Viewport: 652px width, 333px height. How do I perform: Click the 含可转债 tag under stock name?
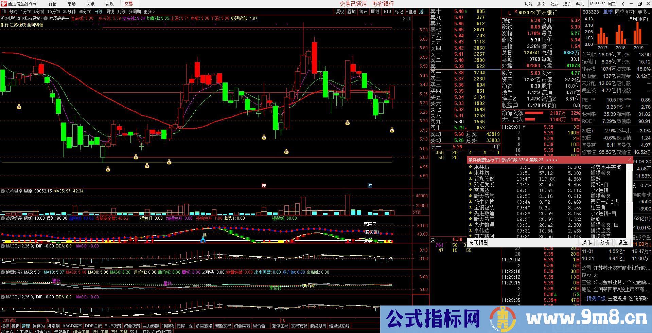[35, 25]
